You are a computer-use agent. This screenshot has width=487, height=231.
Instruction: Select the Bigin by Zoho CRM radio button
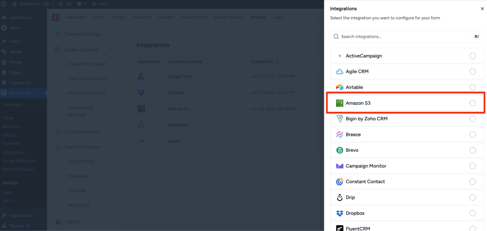click(x=472, y=119)
